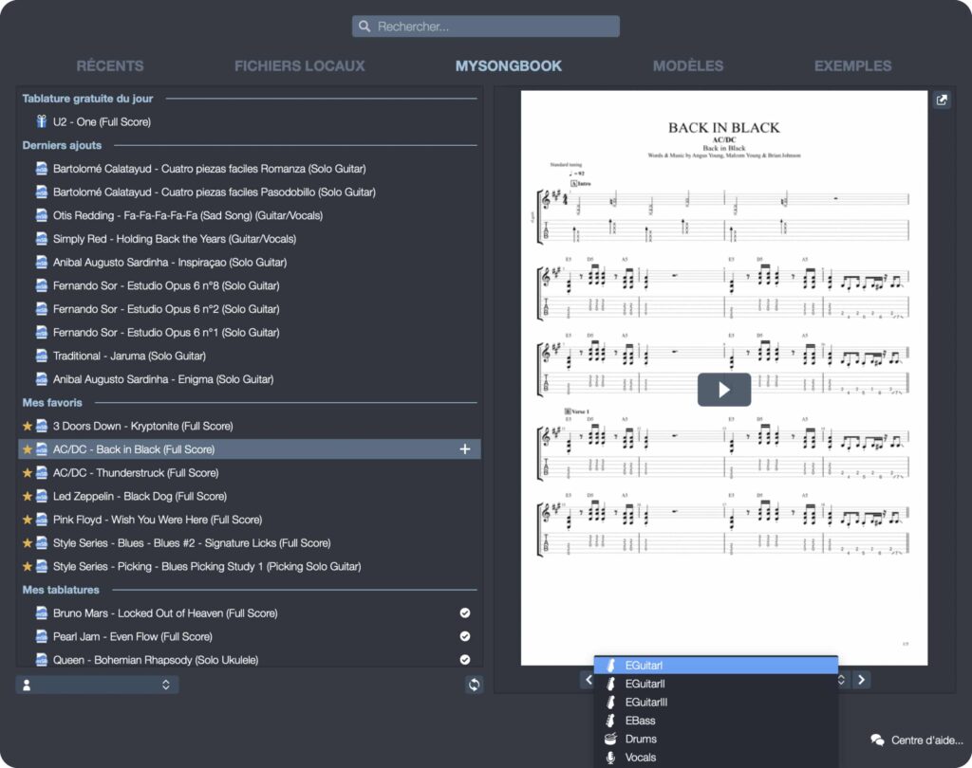Image resolution: width=972 pixels, height=768 pixels.
Task: Click the file icon beside Anibal Augusto Sardinha - Enigma
Action: pyautogui.click(x=42, y=379)
